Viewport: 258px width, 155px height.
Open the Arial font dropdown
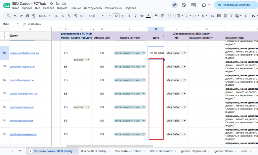[x=96, y=16]
